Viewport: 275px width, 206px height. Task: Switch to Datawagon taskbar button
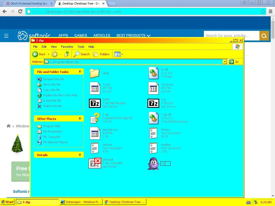(x=81, y=202)
